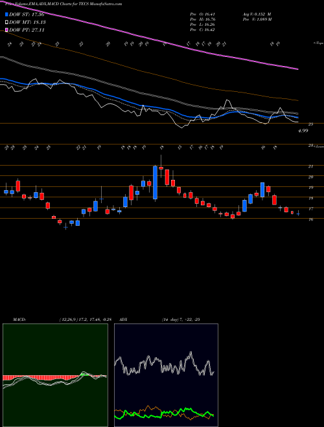324x427 pixels.
Task: Click the tallest blue candlestick reaching 21
Action: point(155,182)
